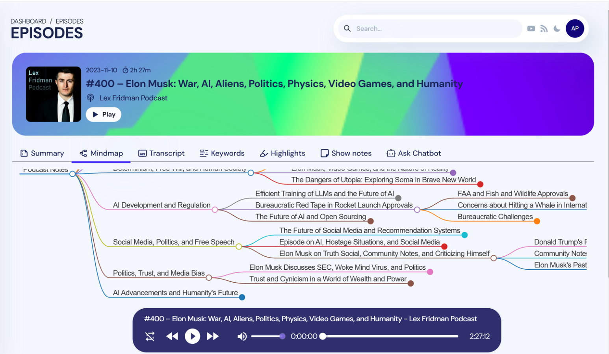Click the podcast microphone icon in banner
This screenshot has width=609, height=354.
(91, 98)
